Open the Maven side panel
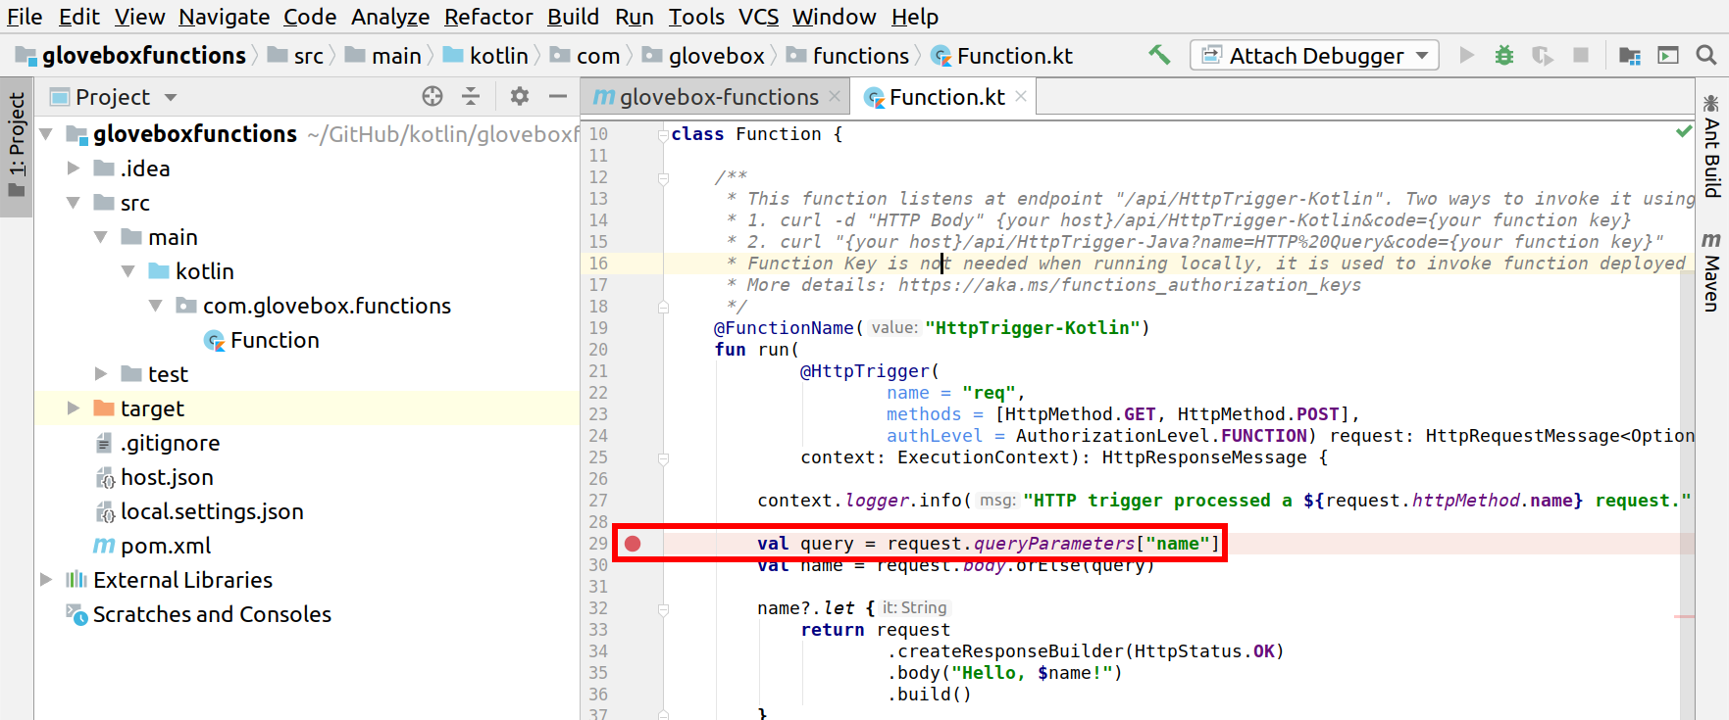The image size is (1729, 720). tap(1711, 272)
